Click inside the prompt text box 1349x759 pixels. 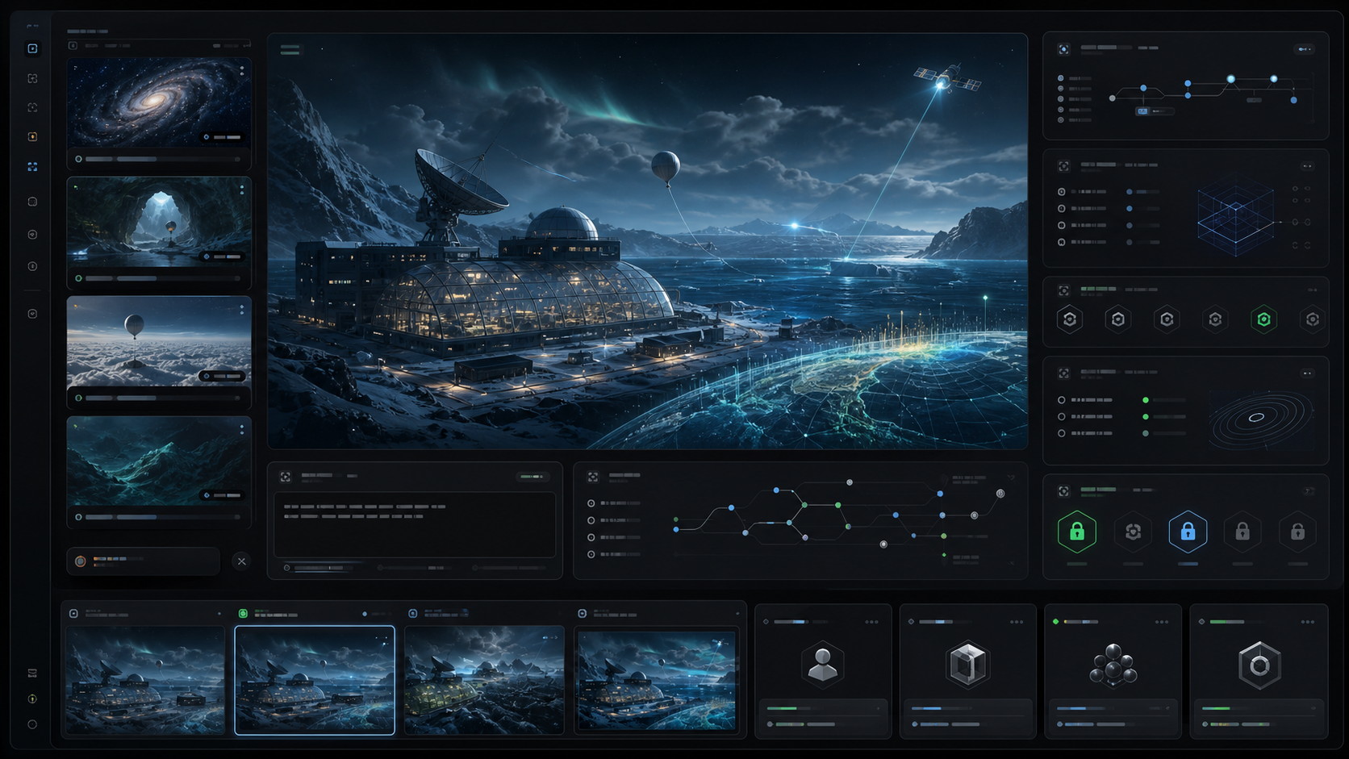[415, 524]
